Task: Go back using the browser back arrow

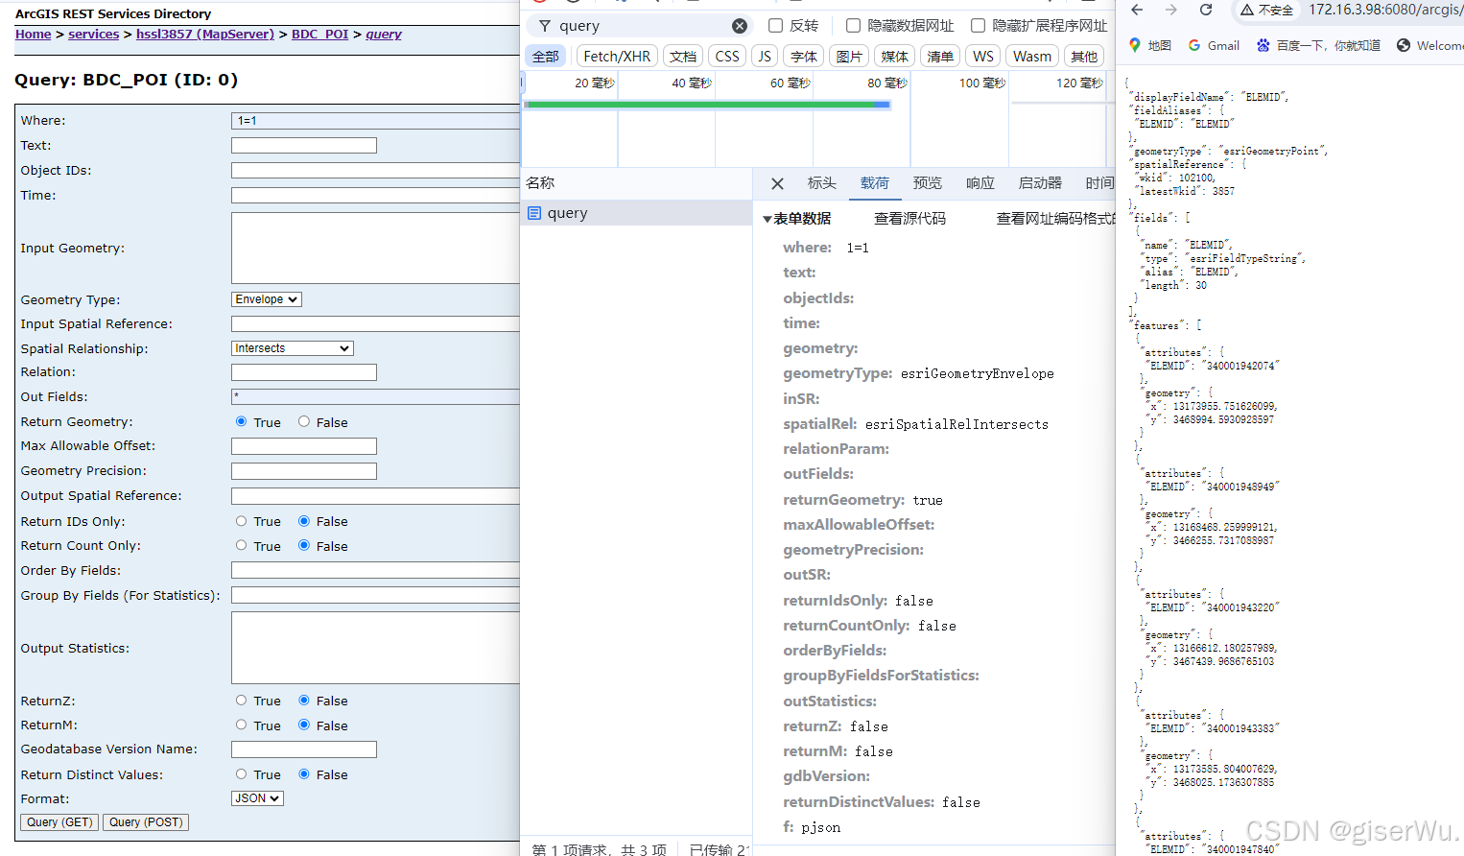Action: [1137, 10]
